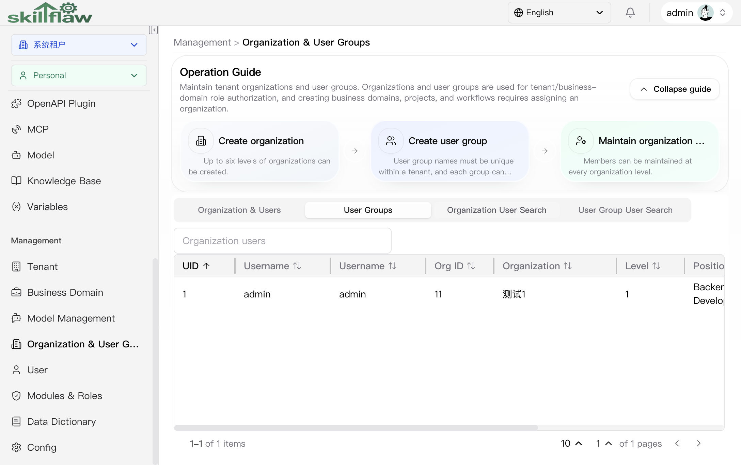This screenshot has height=465, width=741.
Task: Click the MCP sidebar icon
Action: [x=16, y=130]
